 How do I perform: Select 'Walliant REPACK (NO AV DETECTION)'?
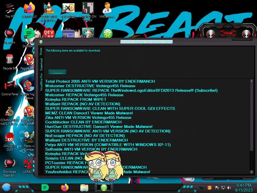(83, 104)
